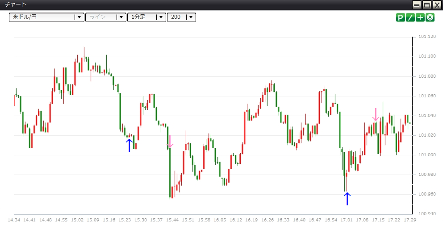Click the 17:29 time axis label
Screen dimensions: 443x225
click(410, 220)
